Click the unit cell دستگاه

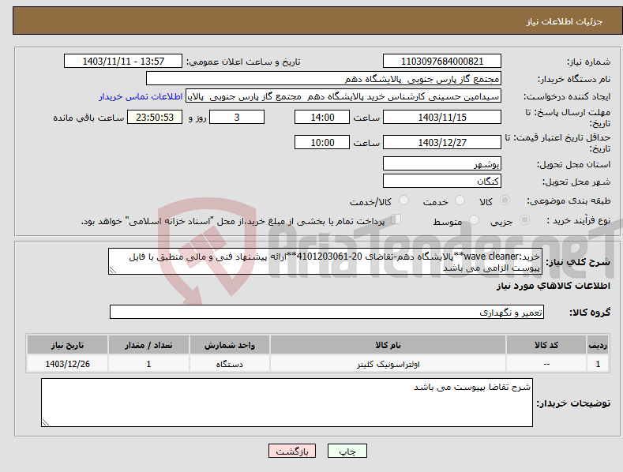(230, 364)
